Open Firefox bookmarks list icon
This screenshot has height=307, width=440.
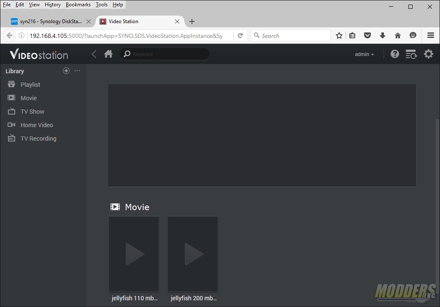click(x=352, y=35)
